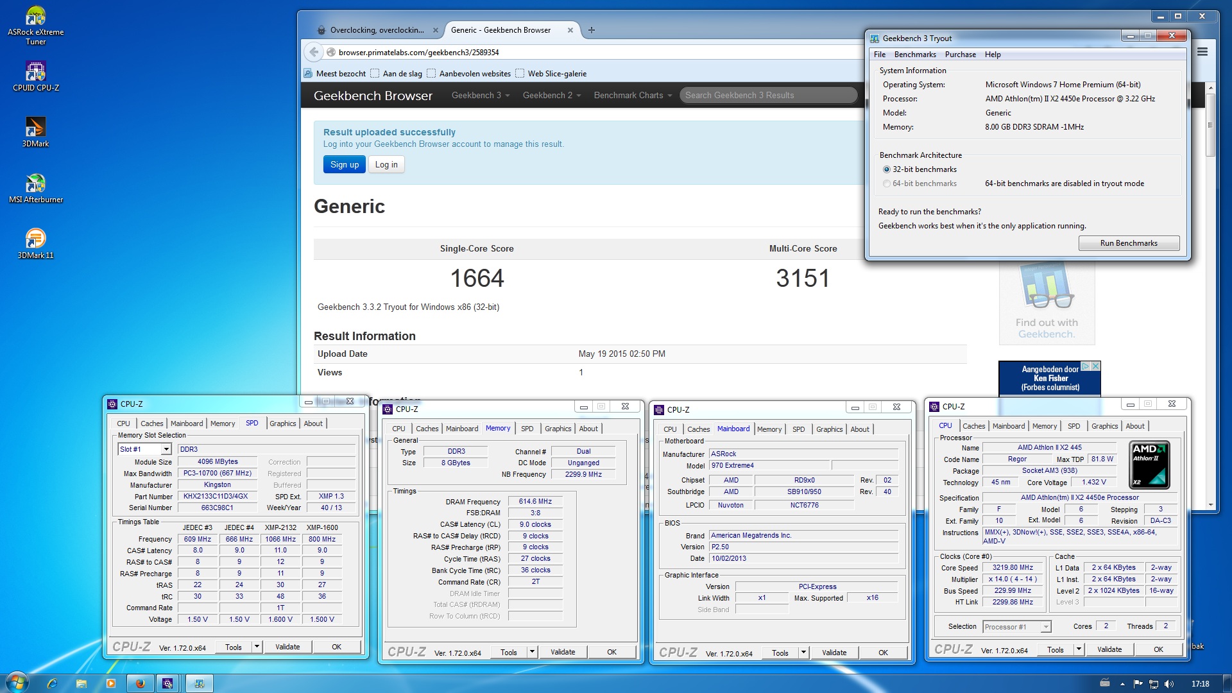Switch to Graphics tab in CPU-Z SPD window

pos(282,424)
